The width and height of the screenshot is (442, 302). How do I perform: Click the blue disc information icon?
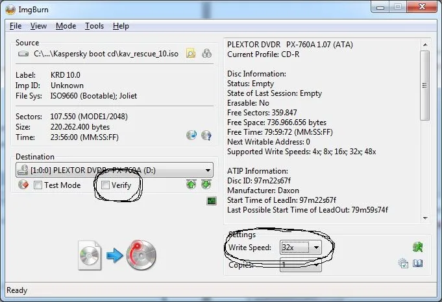191,135
